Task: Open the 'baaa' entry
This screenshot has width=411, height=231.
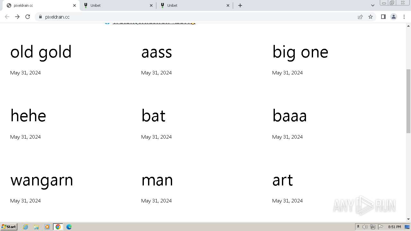Action: [x=290, y=116]
